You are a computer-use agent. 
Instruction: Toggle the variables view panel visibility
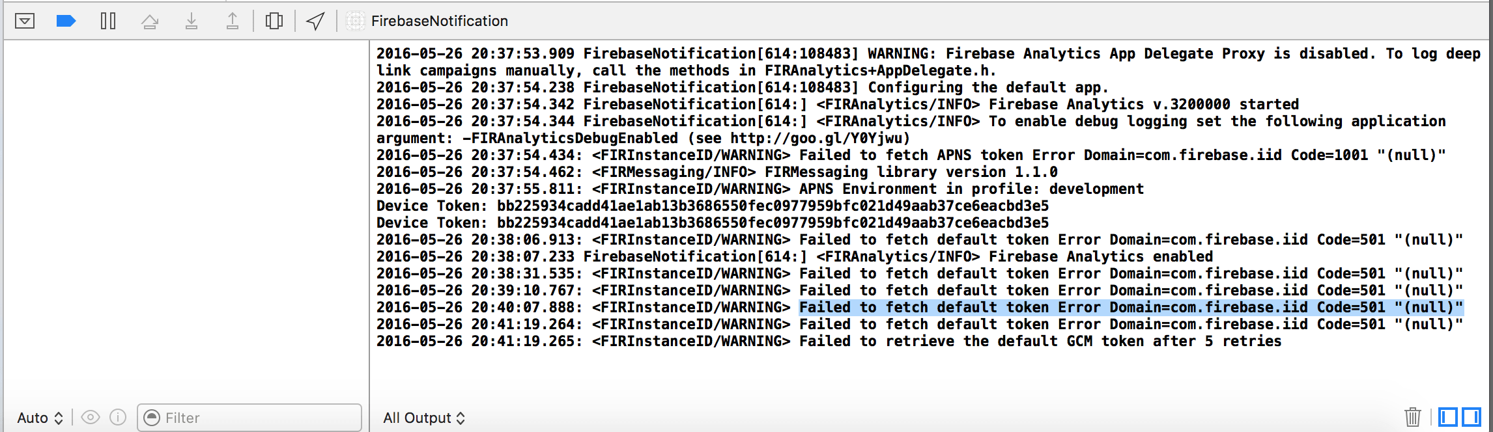coord(1448,417)
